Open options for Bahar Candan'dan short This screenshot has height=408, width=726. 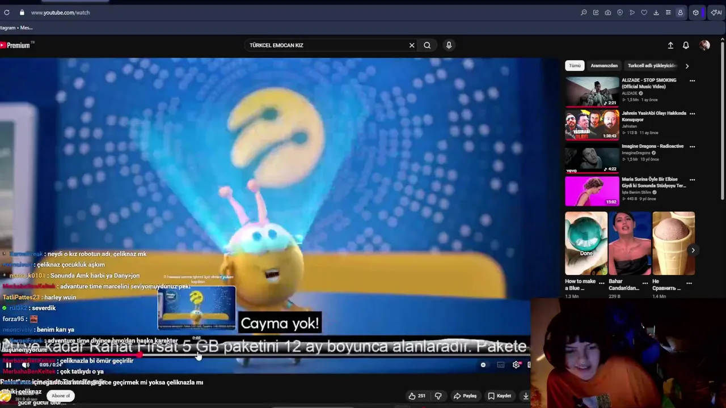[645, 283]
